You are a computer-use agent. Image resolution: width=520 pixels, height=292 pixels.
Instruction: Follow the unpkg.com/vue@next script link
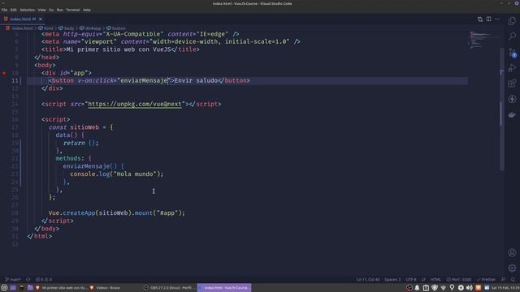coord(135,104)
